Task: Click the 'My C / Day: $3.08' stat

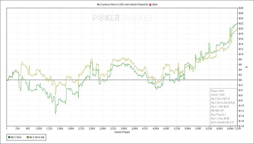Action: pyautogui.click(x=220, y=119)
